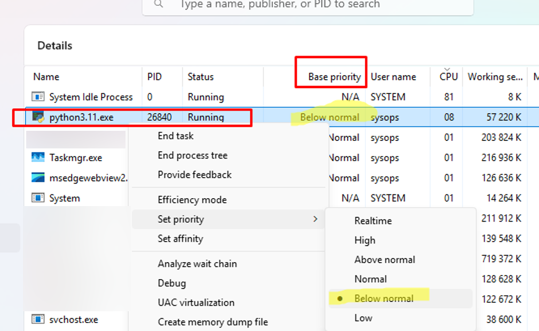This screenshot has height=331, width=539.
Task: Click CPU value 08 for python3.11.exe
Action: pyautogui.click(x=449, y=117)
